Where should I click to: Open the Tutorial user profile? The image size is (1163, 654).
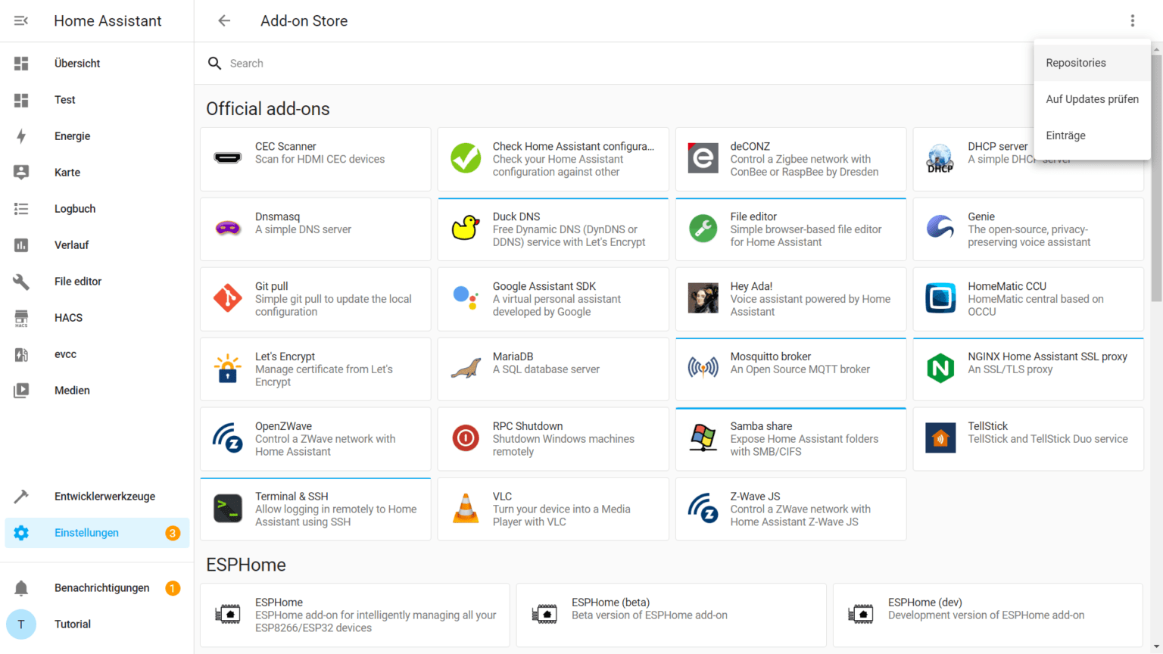[x=72, y=624]
